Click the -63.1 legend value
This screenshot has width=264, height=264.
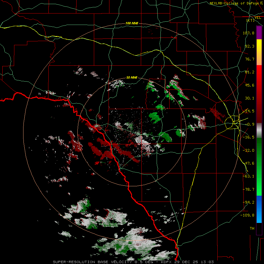tap(248, 176)
